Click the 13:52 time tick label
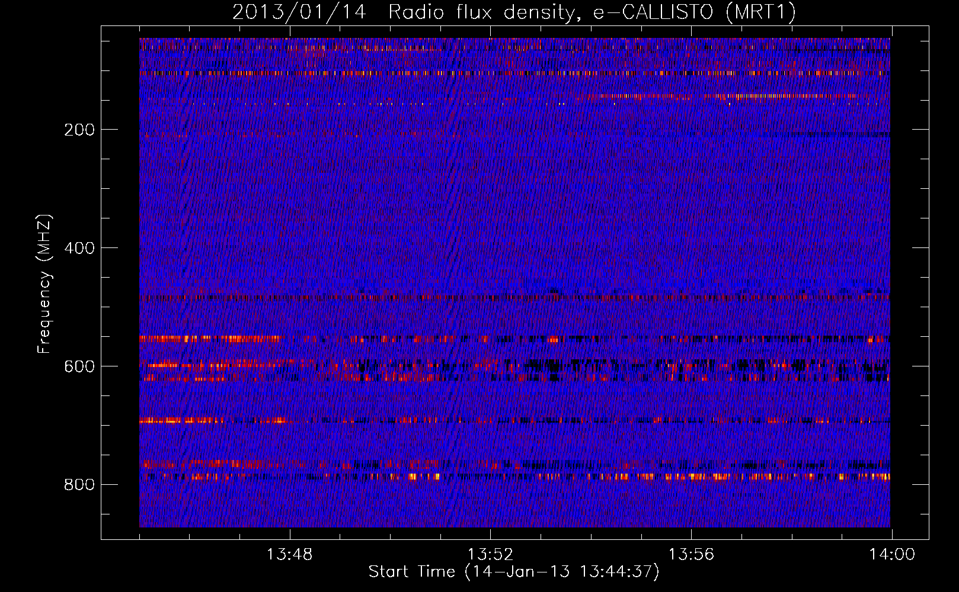Image resolution: width=959 pixels, height=592 pixels. tap(490, 555)
